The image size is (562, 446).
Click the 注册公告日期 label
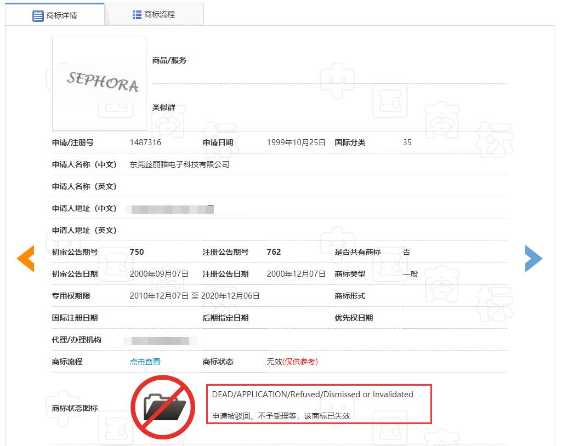pos(225,274)
